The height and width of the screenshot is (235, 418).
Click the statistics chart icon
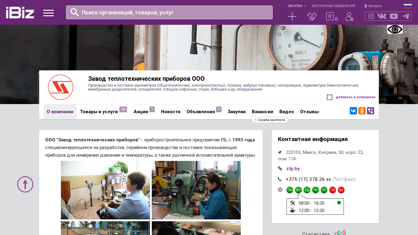[340, 233]
